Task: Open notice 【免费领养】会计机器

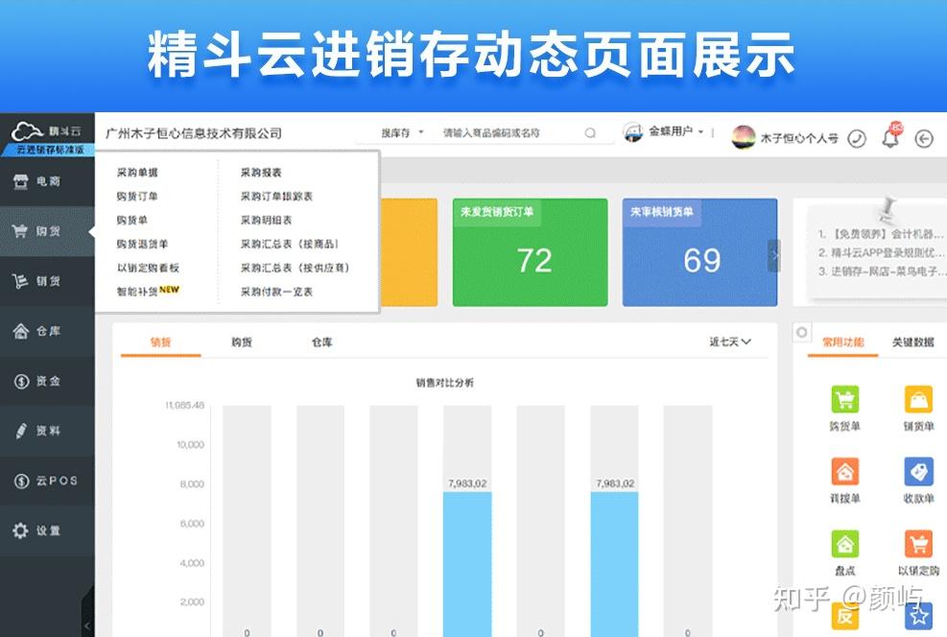Action: [x=881, y=234]
